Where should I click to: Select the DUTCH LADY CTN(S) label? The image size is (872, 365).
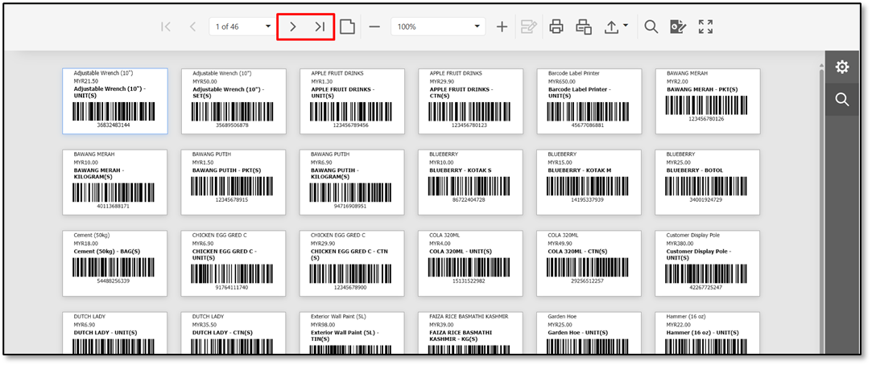[x=233, y=332]
